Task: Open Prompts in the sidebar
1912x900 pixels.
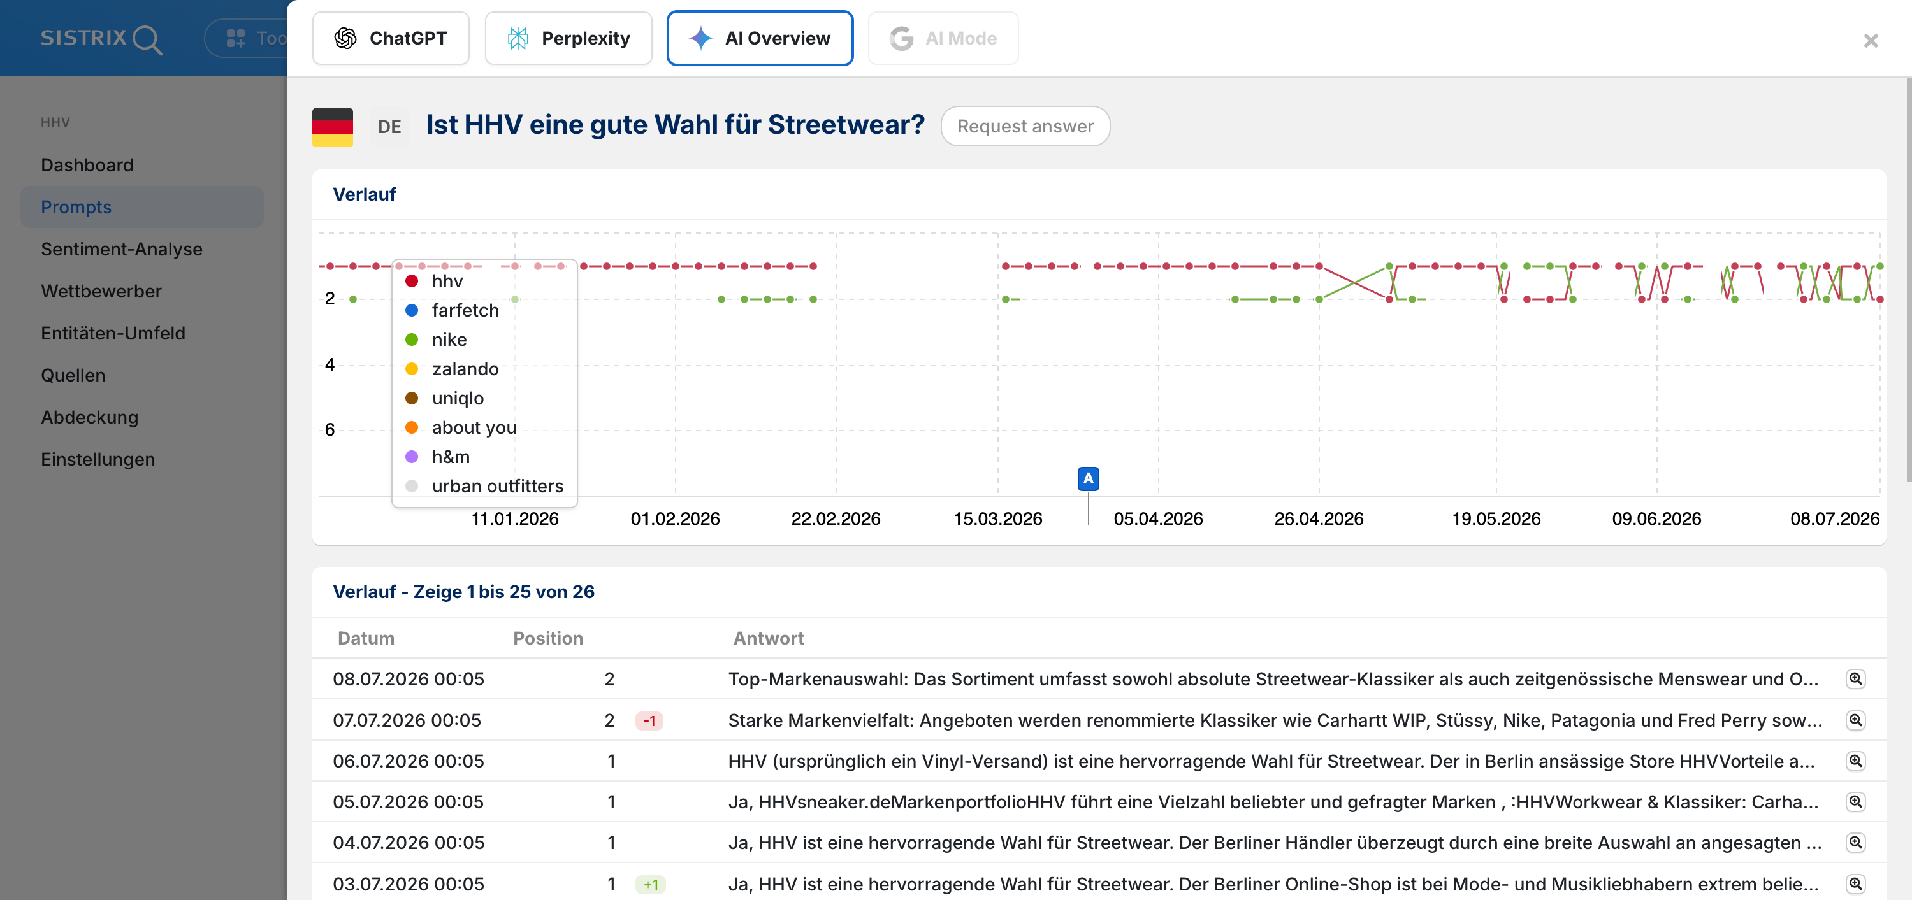Action: 141,207
